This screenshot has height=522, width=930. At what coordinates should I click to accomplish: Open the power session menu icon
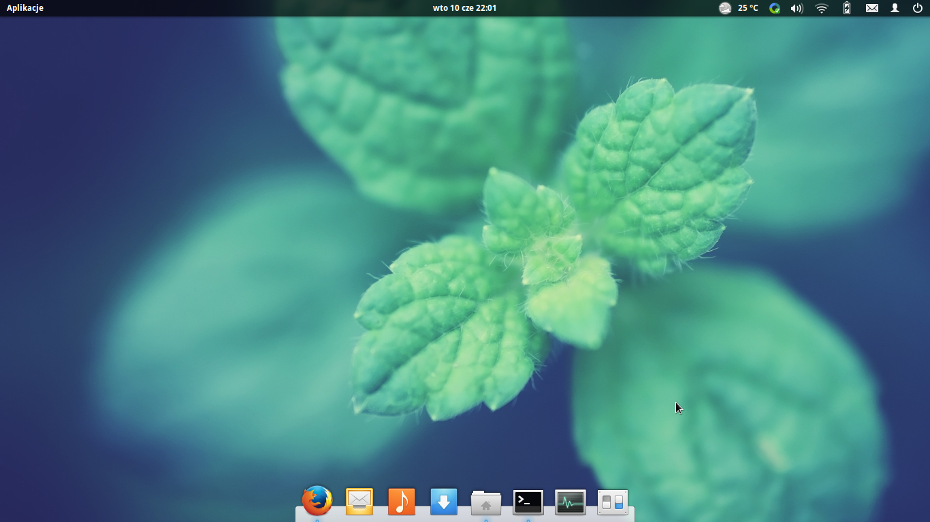(918, 8)
